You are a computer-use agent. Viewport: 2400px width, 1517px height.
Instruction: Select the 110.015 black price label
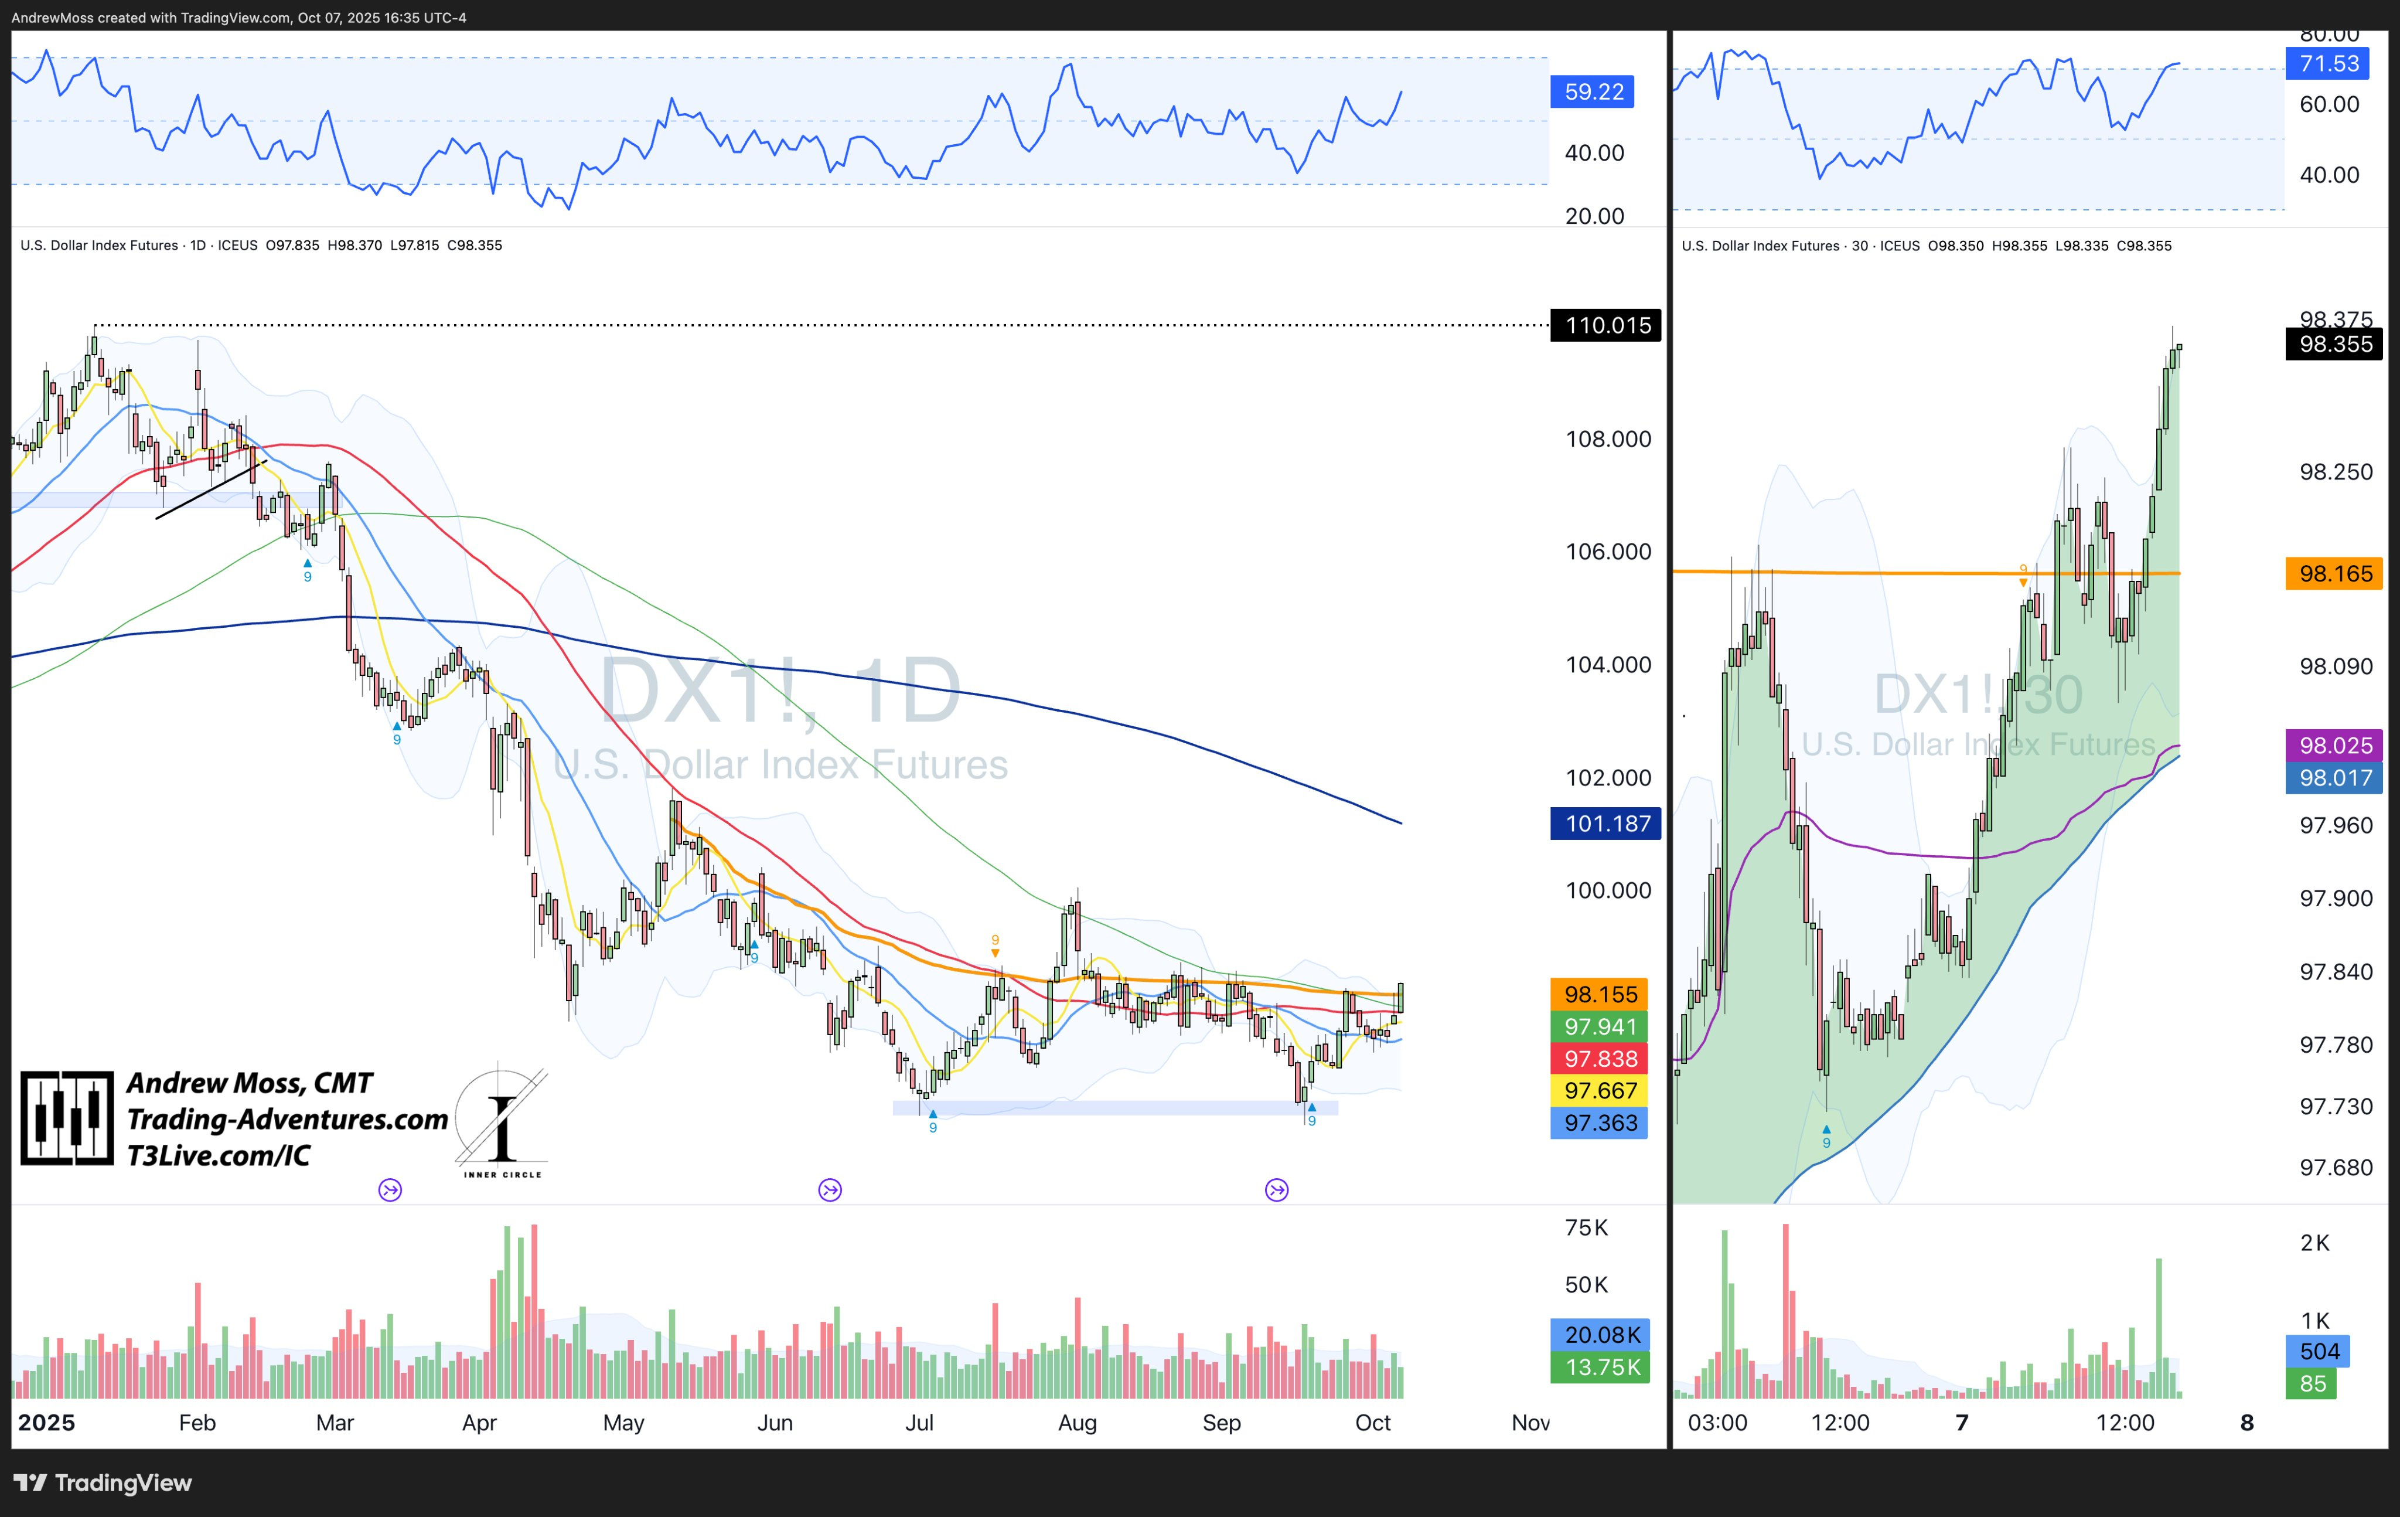click(x=1605, y=325)
